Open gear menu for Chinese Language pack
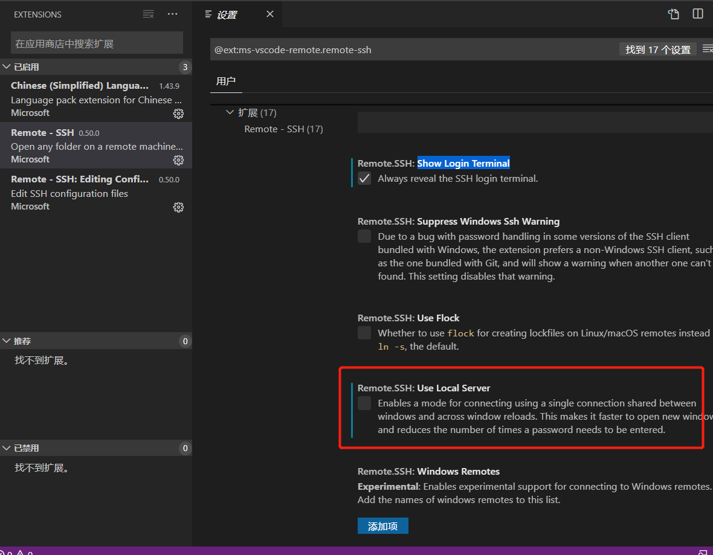 (178, 114)
